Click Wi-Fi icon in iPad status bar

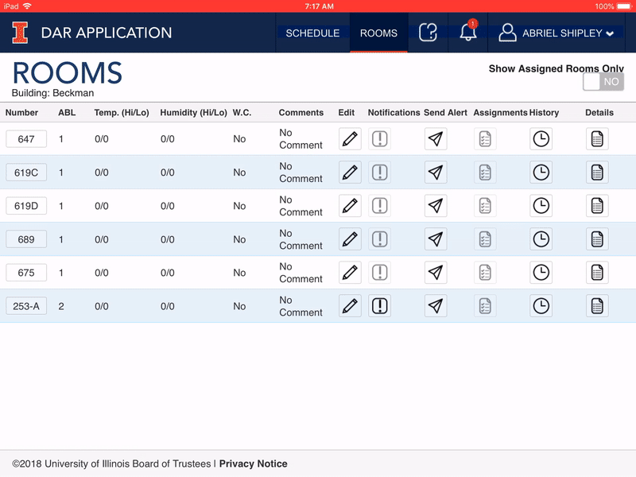click(27, 6)
